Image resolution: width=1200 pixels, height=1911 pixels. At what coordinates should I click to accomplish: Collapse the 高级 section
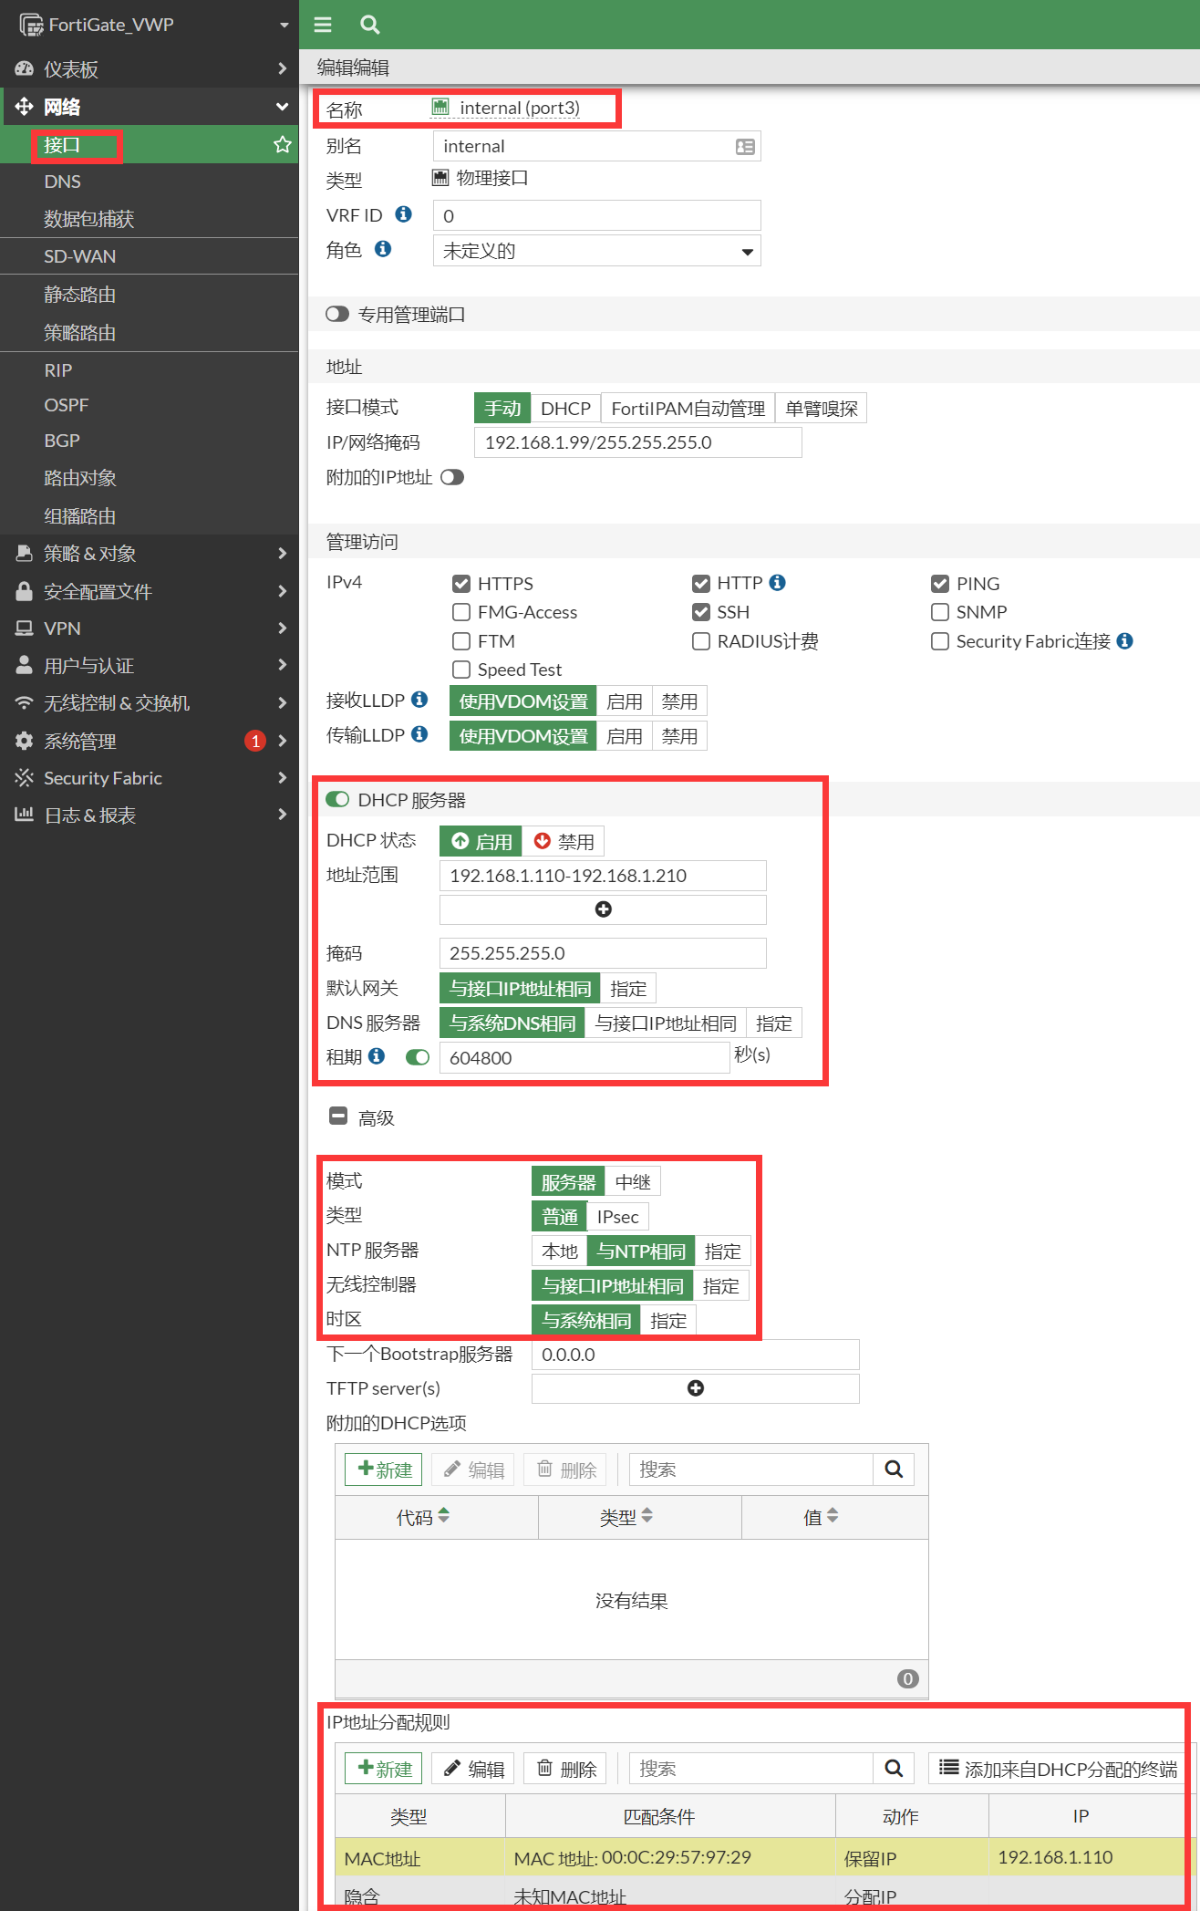pos(338,1116)
